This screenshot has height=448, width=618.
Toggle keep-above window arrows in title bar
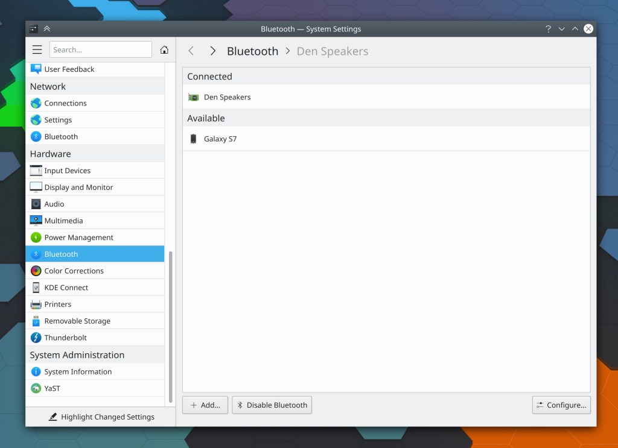point(47,29)
